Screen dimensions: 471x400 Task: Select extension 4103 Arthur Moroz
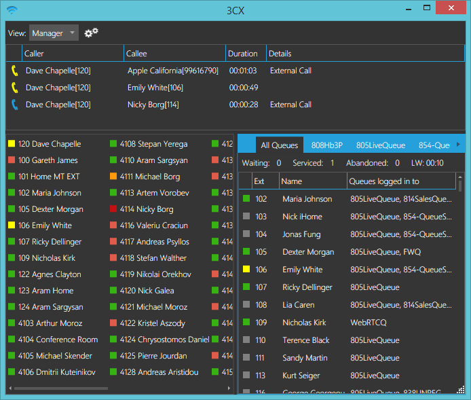click(45, 323)
